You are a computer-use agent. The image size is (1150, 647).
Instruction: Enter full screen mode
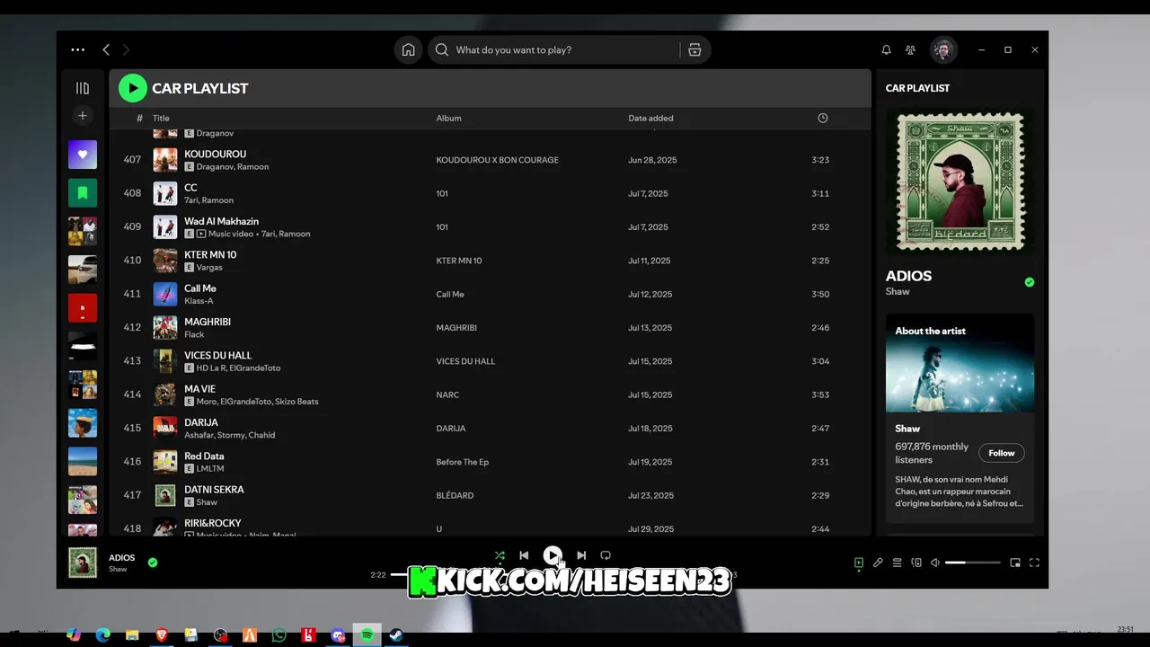[1034, 563]
